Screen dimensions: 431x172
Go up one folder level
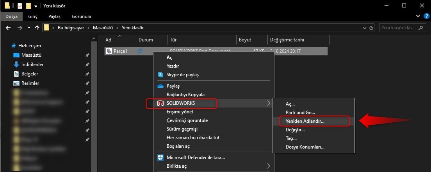(37, 28)
